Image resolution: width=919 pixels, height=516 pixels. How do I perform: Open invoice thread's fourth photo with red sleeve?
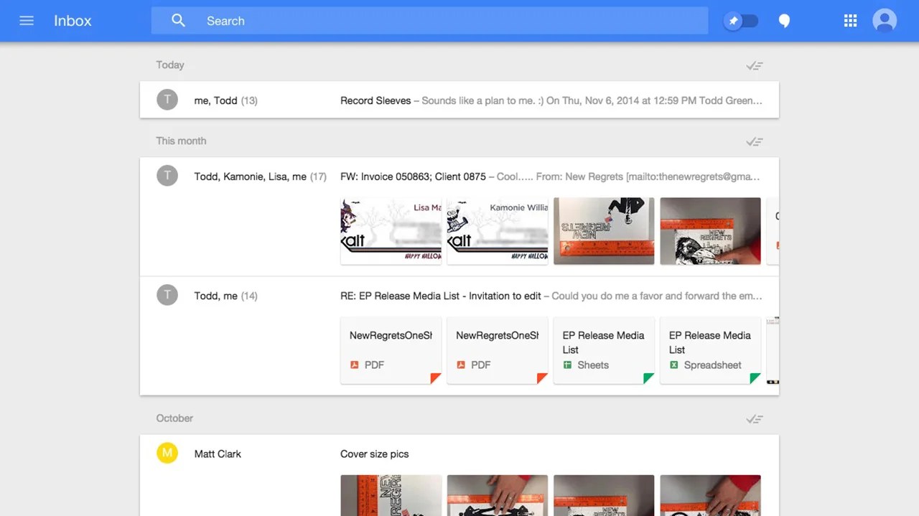pos(710,231)
